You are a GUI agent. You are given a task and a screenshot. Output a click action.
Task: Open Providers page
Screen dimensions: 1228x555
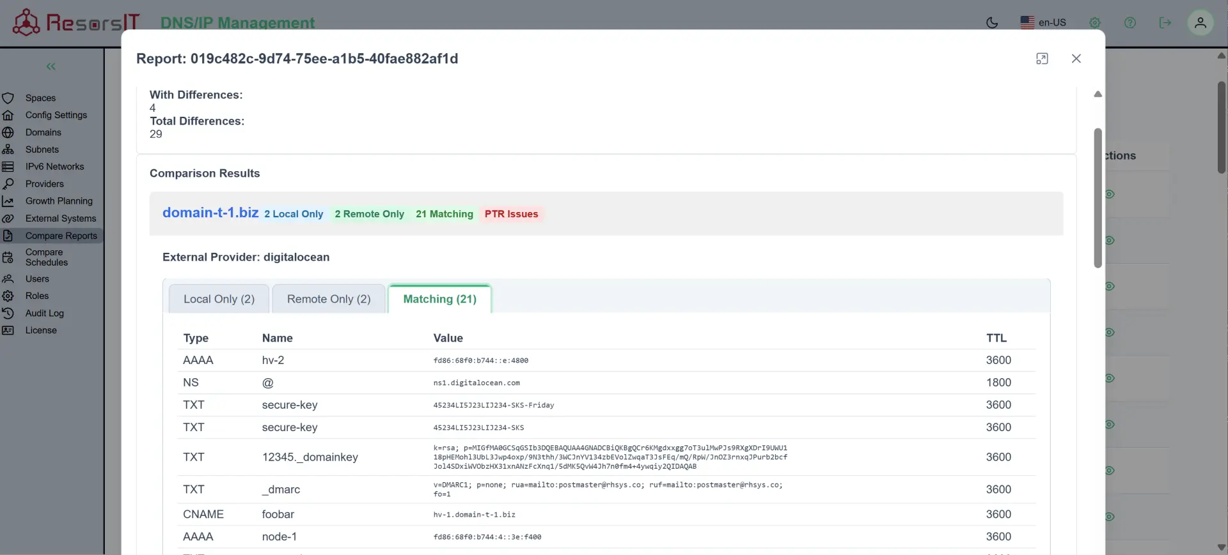coord(45,184)
